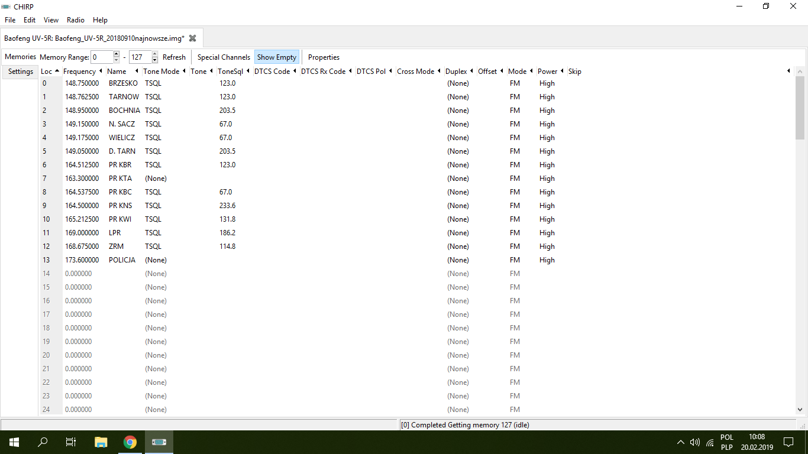The image size is (808, 454).
Task: Select the BRZESKO name cell
Action: pyautogui.click(x=123, y=83)
